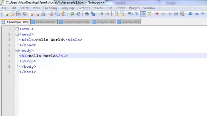Viewport: 207px width, 116px height.
Task: Toggle the indent guide button
Action: tap(143, 14)
